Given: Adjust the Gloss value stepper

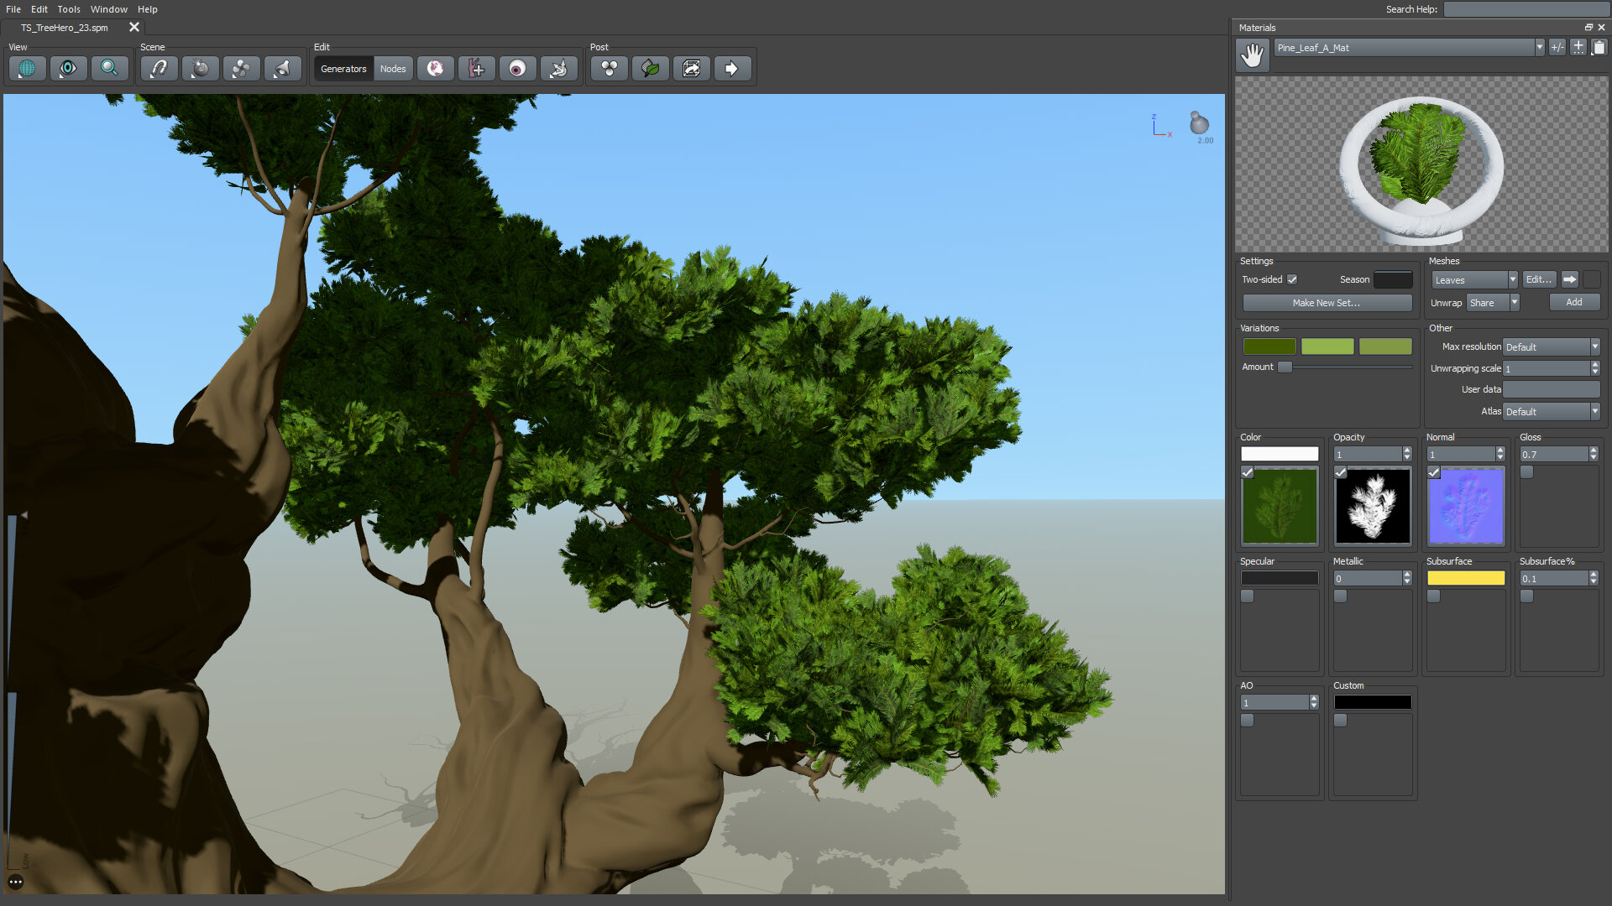Looking at the screenshot, I should [x=1594, y=454].
